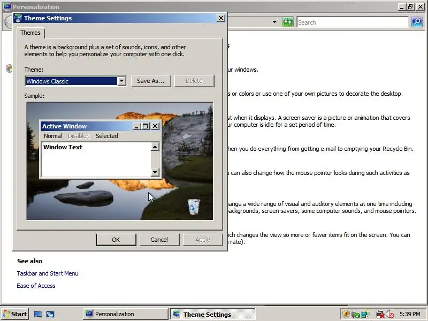Open the Theme dropdown arrow
The width and height of the screenshot is (428, 321).
(x=121, y=81)
